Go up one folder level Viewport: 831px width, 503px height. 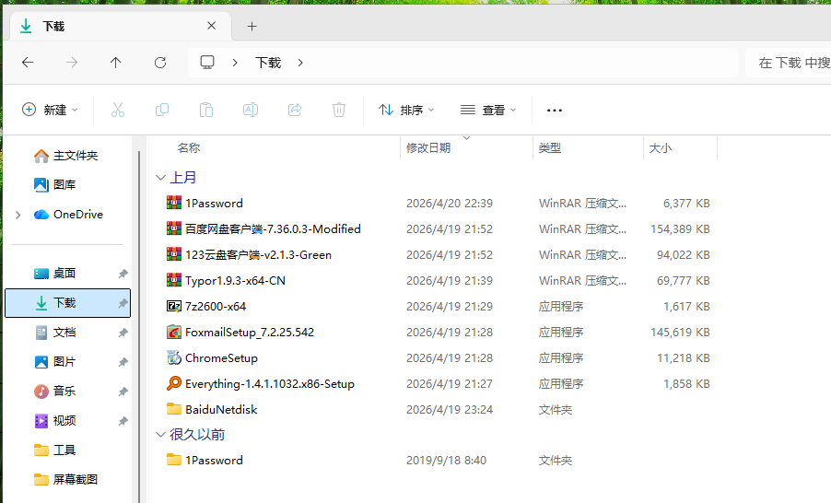[x=115, y=63]
